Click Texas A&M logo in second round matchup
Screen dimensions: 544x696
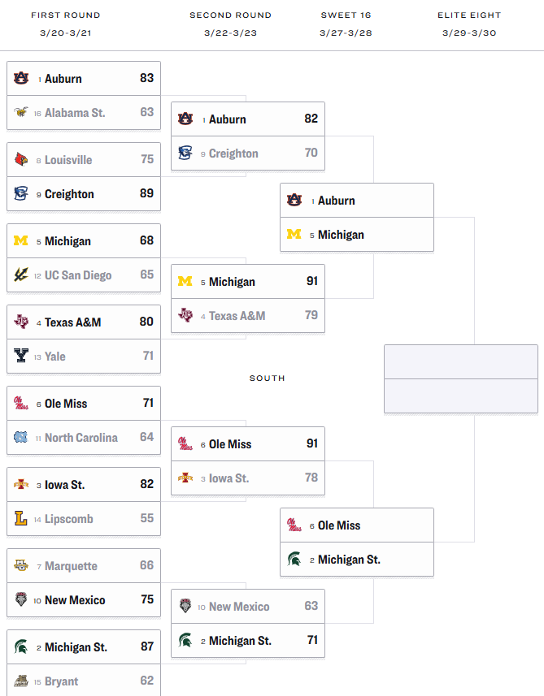point(185,316)
